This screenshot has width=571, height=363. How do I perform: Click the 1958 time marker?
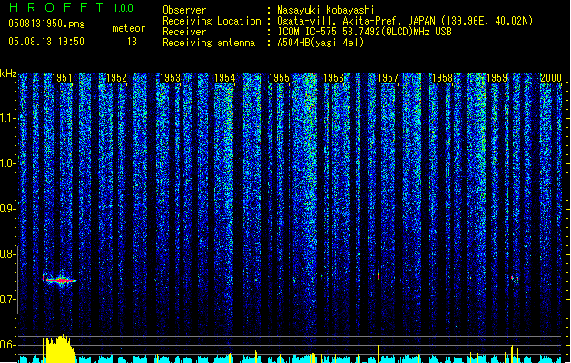442,78
